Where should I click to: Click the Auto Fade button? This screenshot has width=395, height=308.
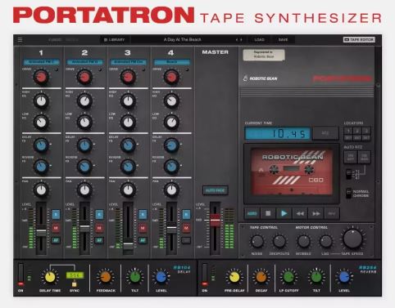coord(216,190)
